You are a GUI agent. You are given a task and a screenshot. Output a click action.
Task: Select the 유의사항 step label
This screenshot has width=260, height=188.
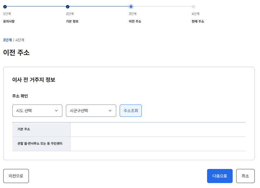9,21
